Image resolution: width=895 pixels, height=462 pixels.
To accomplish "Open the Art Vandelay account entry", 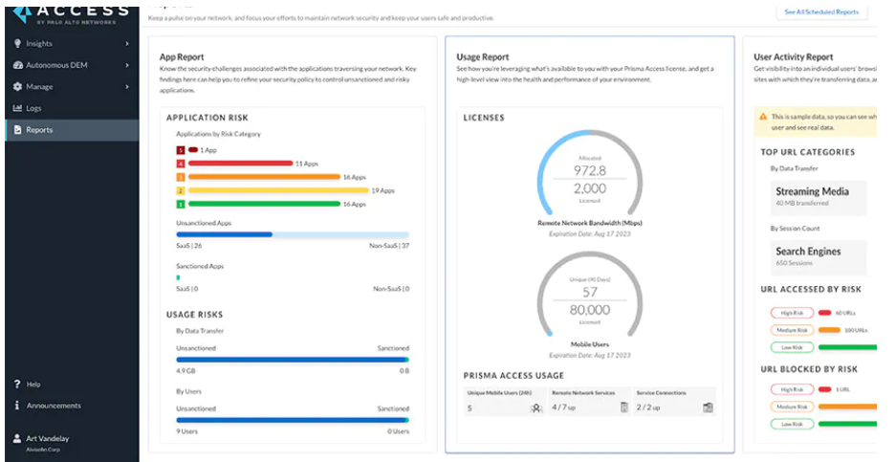I will pyautogui.click(x=72, y=443).
